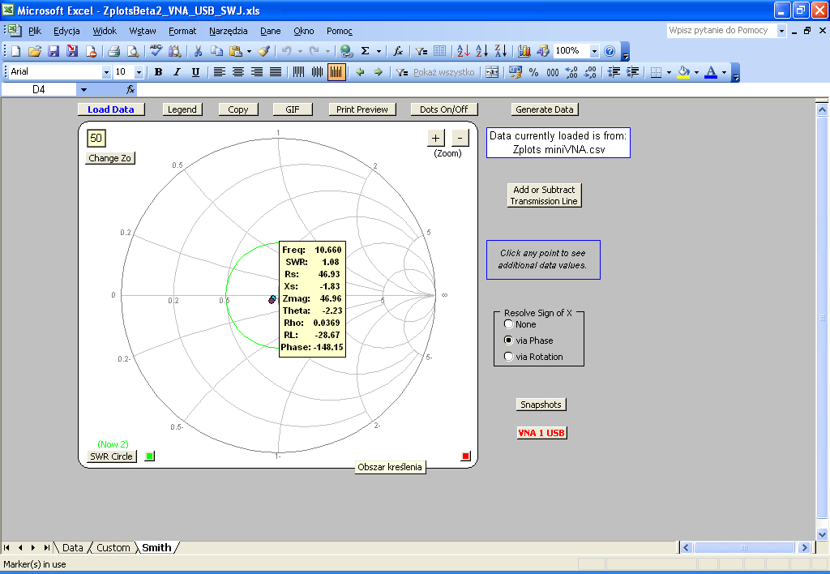This screenshot has width=830, height=574.
Task: Click the percent style icon
Action: (533, 72)
